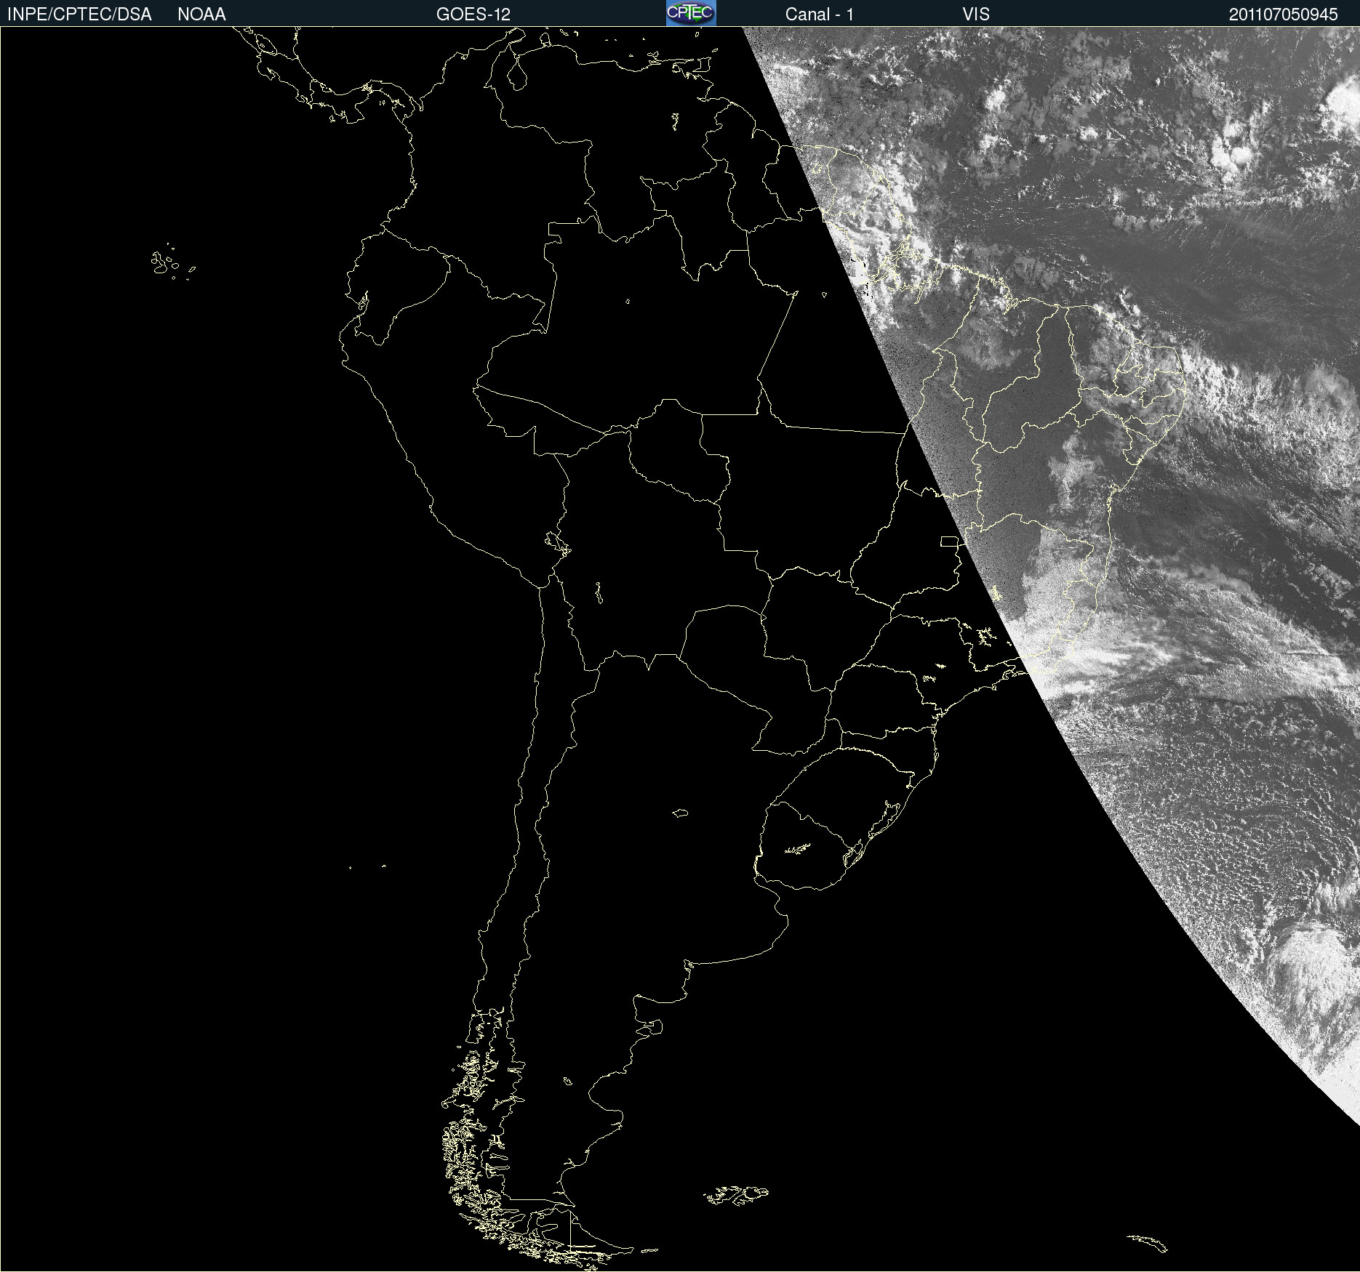Click the NOAA label in the header
Image resolution: width=1360 pixels, height=1272 pixels.
(201, 15)
